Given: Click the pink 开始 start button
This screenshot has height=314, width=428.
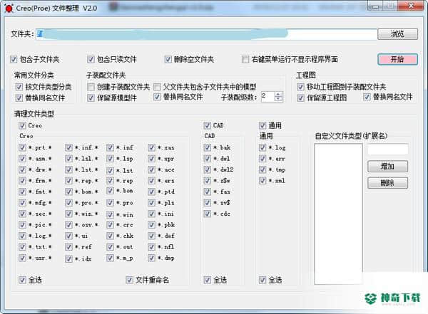Looking at the screenshot, I should pos(397,59).
